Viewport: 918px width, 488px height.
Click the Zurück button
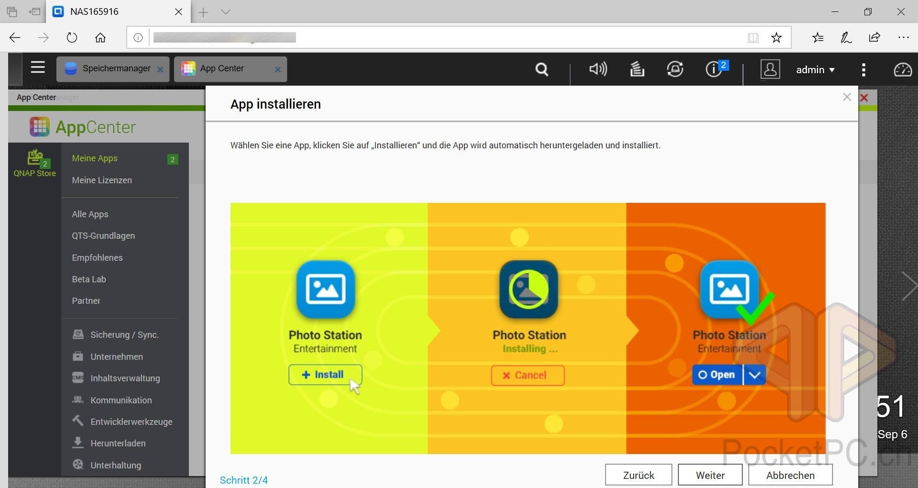(x=638, y=475)
